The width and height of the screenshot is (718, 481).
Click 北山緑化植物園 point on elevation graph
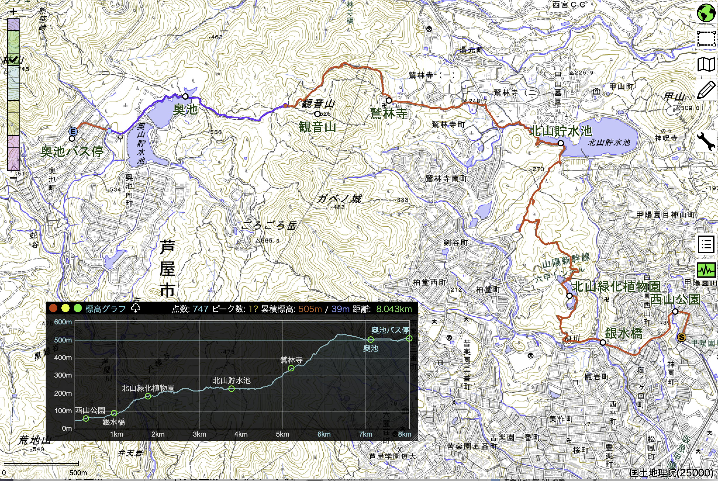coord(148,396)
